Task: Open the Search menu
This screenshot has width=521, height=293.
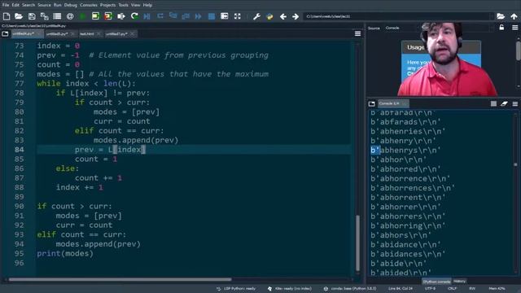Action: tap(28, 5)
